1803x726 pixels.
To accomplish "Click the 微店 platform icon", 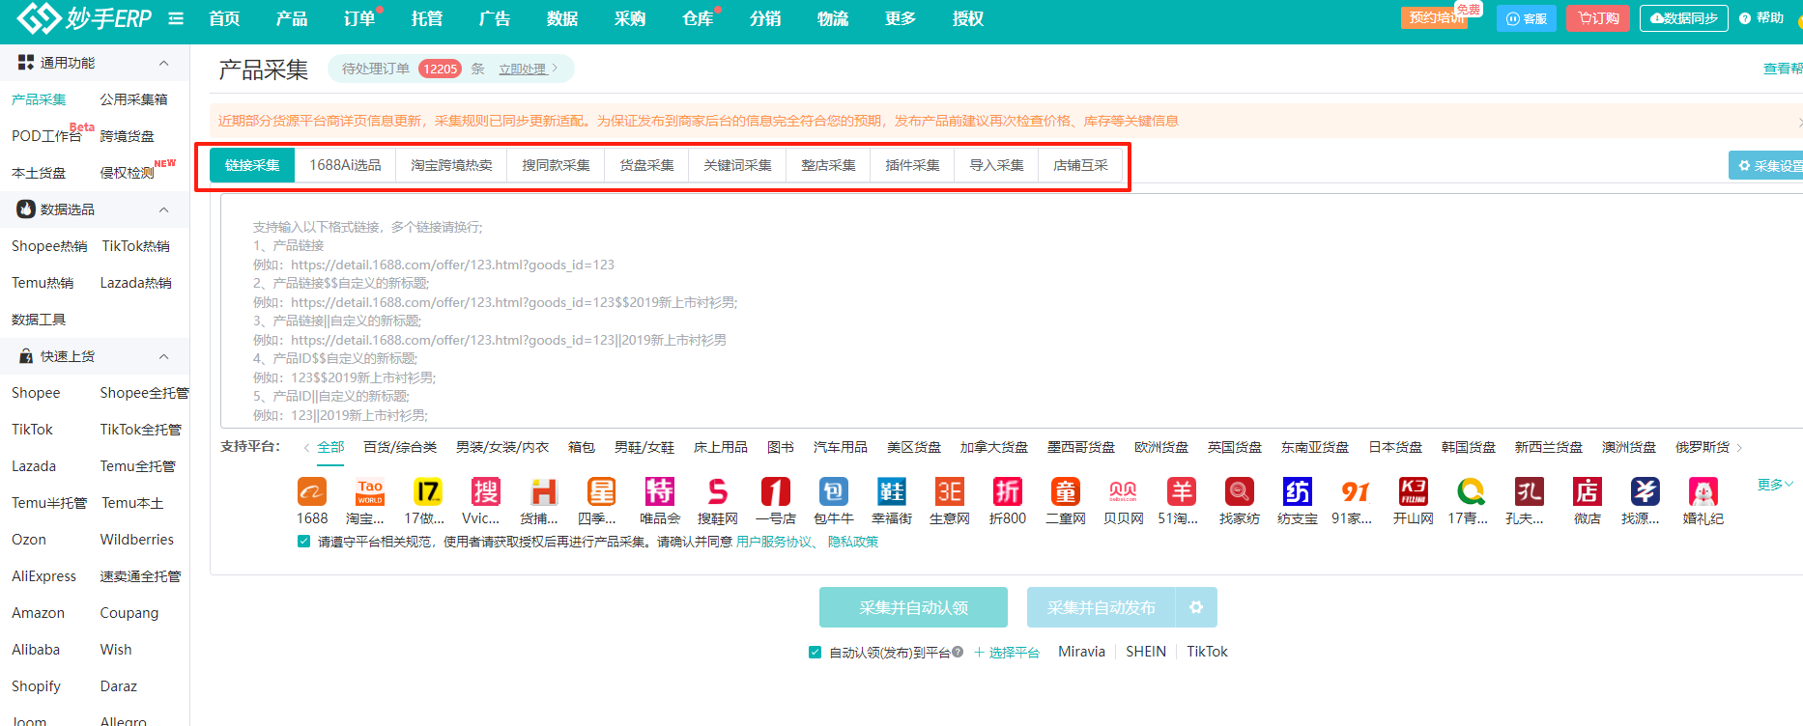I will pyautogui.click(x=1587, y=492).
